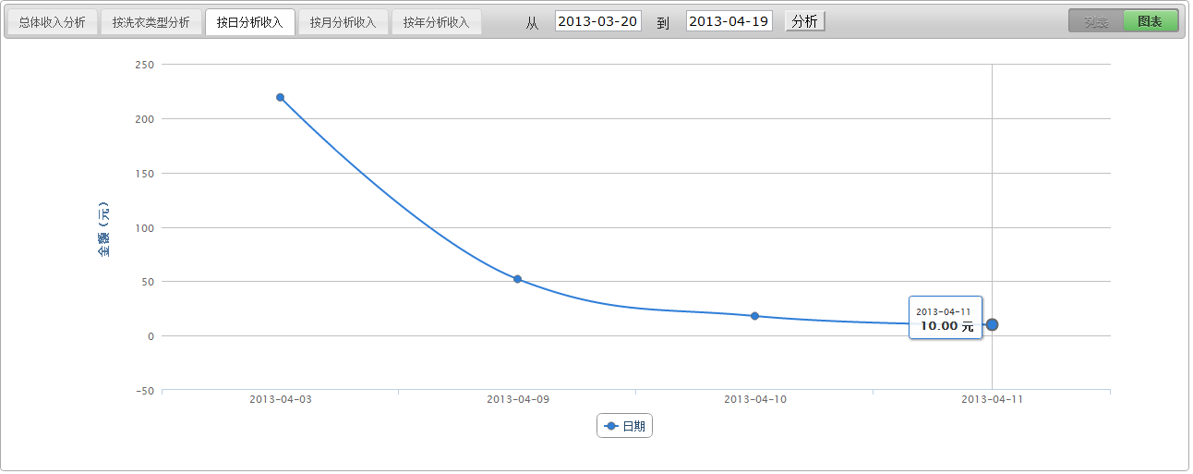The image size is (1193, 474).
Task: Click the 2013-04-09 data point
Action: (x=517, y=279)
